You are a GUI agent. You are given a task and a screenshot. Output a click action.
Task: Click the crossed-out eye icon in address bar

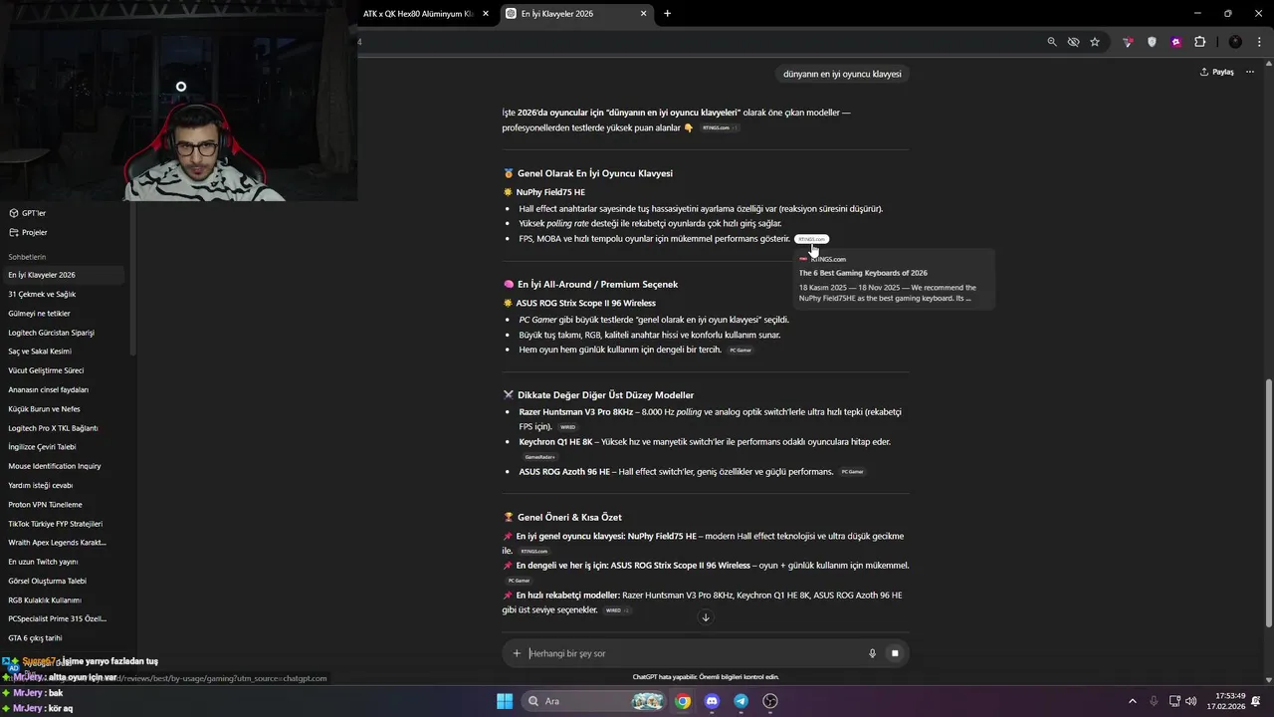coord(1073,42)
